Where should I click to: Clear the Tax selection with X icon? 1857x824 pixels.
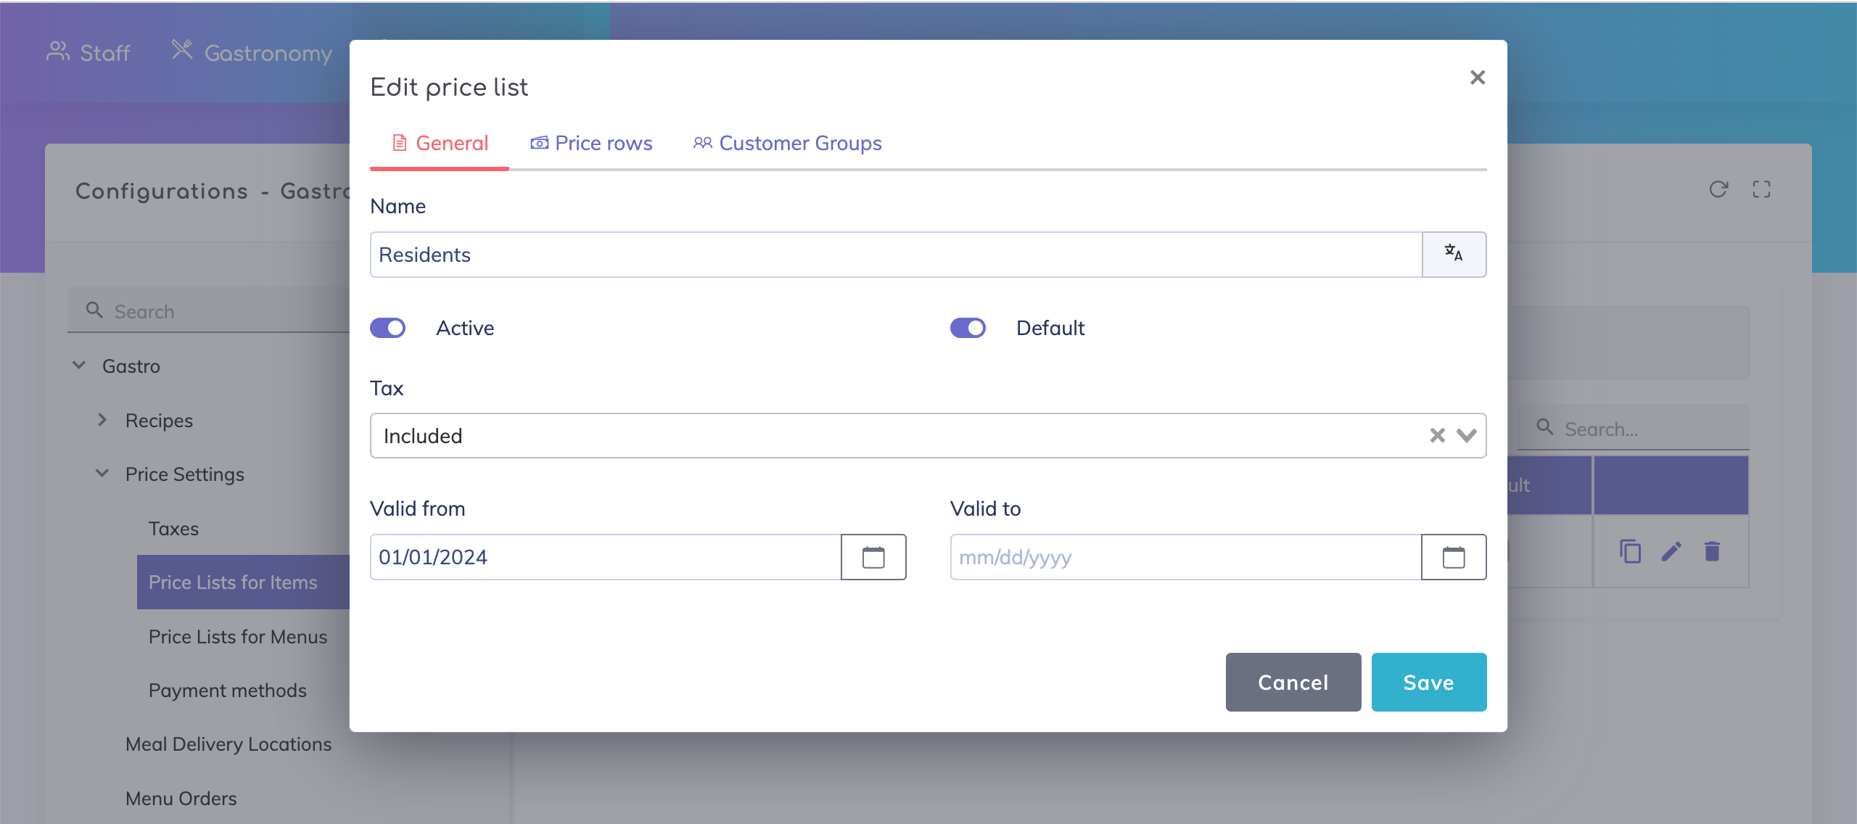(x=1437, y=435)
